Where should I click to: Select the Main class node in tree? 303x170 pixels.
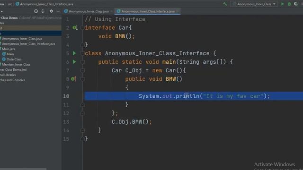point(10,54)
